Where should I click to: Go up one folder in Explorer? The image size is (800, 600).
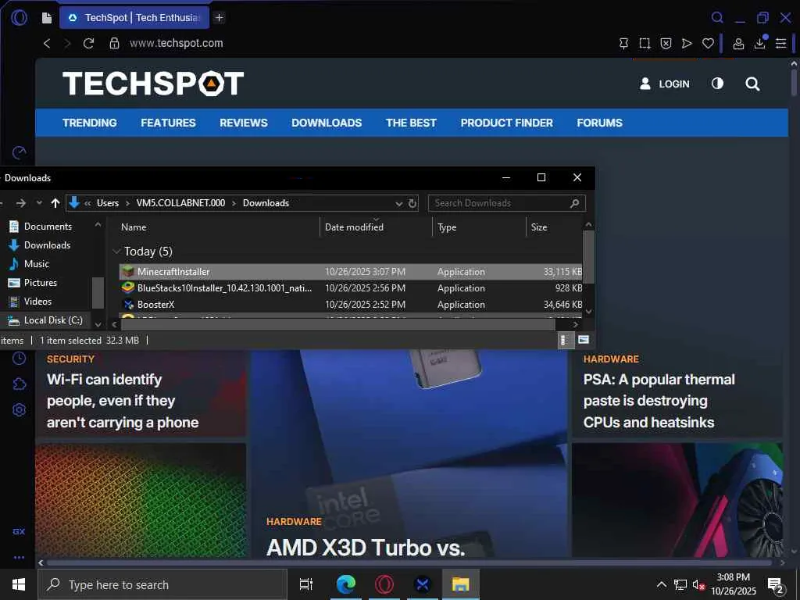point(55,203)
